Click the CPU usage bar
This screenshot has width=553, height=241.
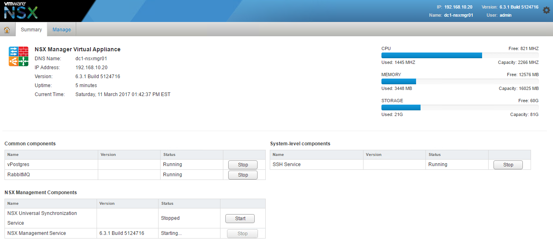[460, 55]
